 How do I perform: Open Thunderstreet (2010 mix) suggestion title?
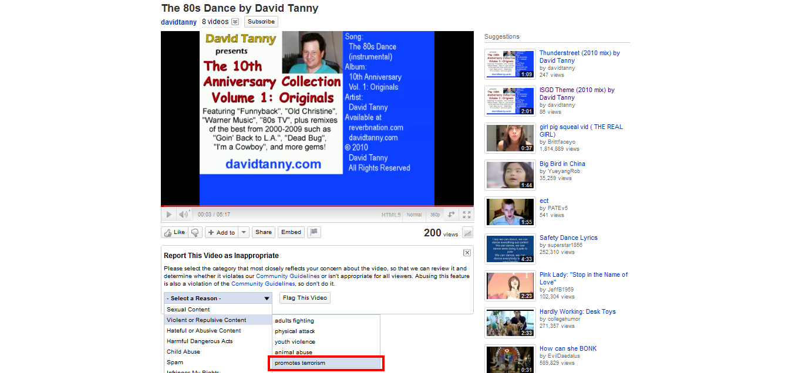(x=579, y=57)
